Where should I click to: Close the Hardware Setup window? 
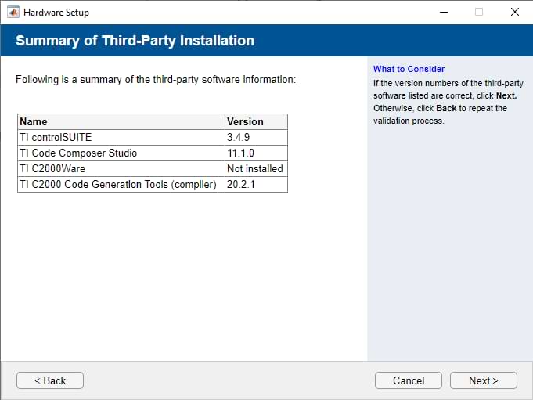pos(515,13)
